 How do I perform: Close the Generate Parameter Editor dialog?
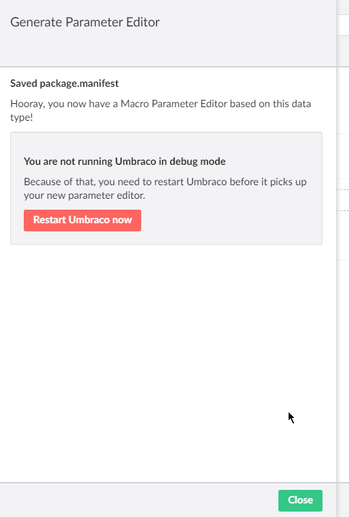coord(300,500)
